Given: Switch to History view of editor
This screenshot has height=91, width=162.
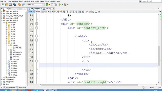Looking at the screenshot, I should pos(38,12).
